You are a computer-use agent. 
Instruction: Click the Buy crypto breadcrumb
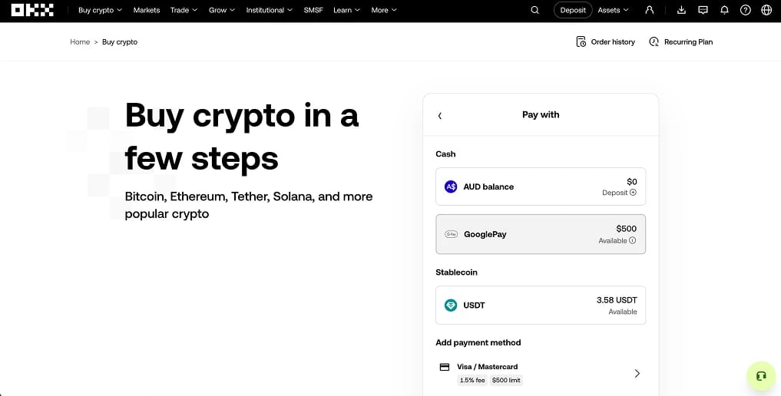(x=120, y=41)
